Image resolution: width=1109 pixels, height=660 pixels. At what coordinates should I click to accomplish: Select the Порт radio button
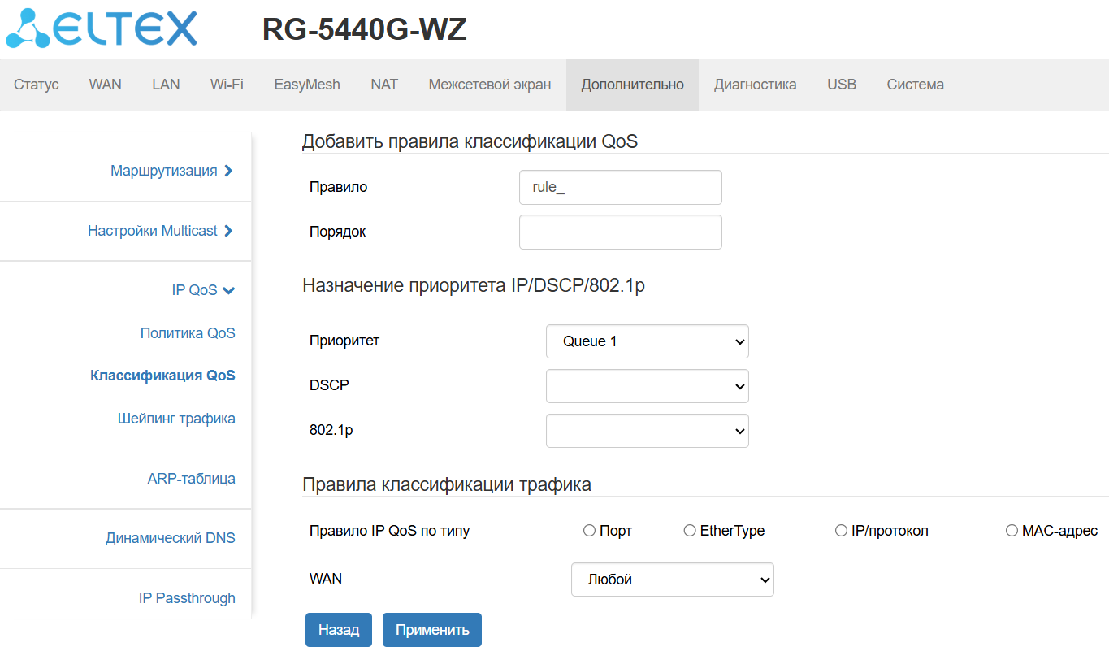(590, 531)
